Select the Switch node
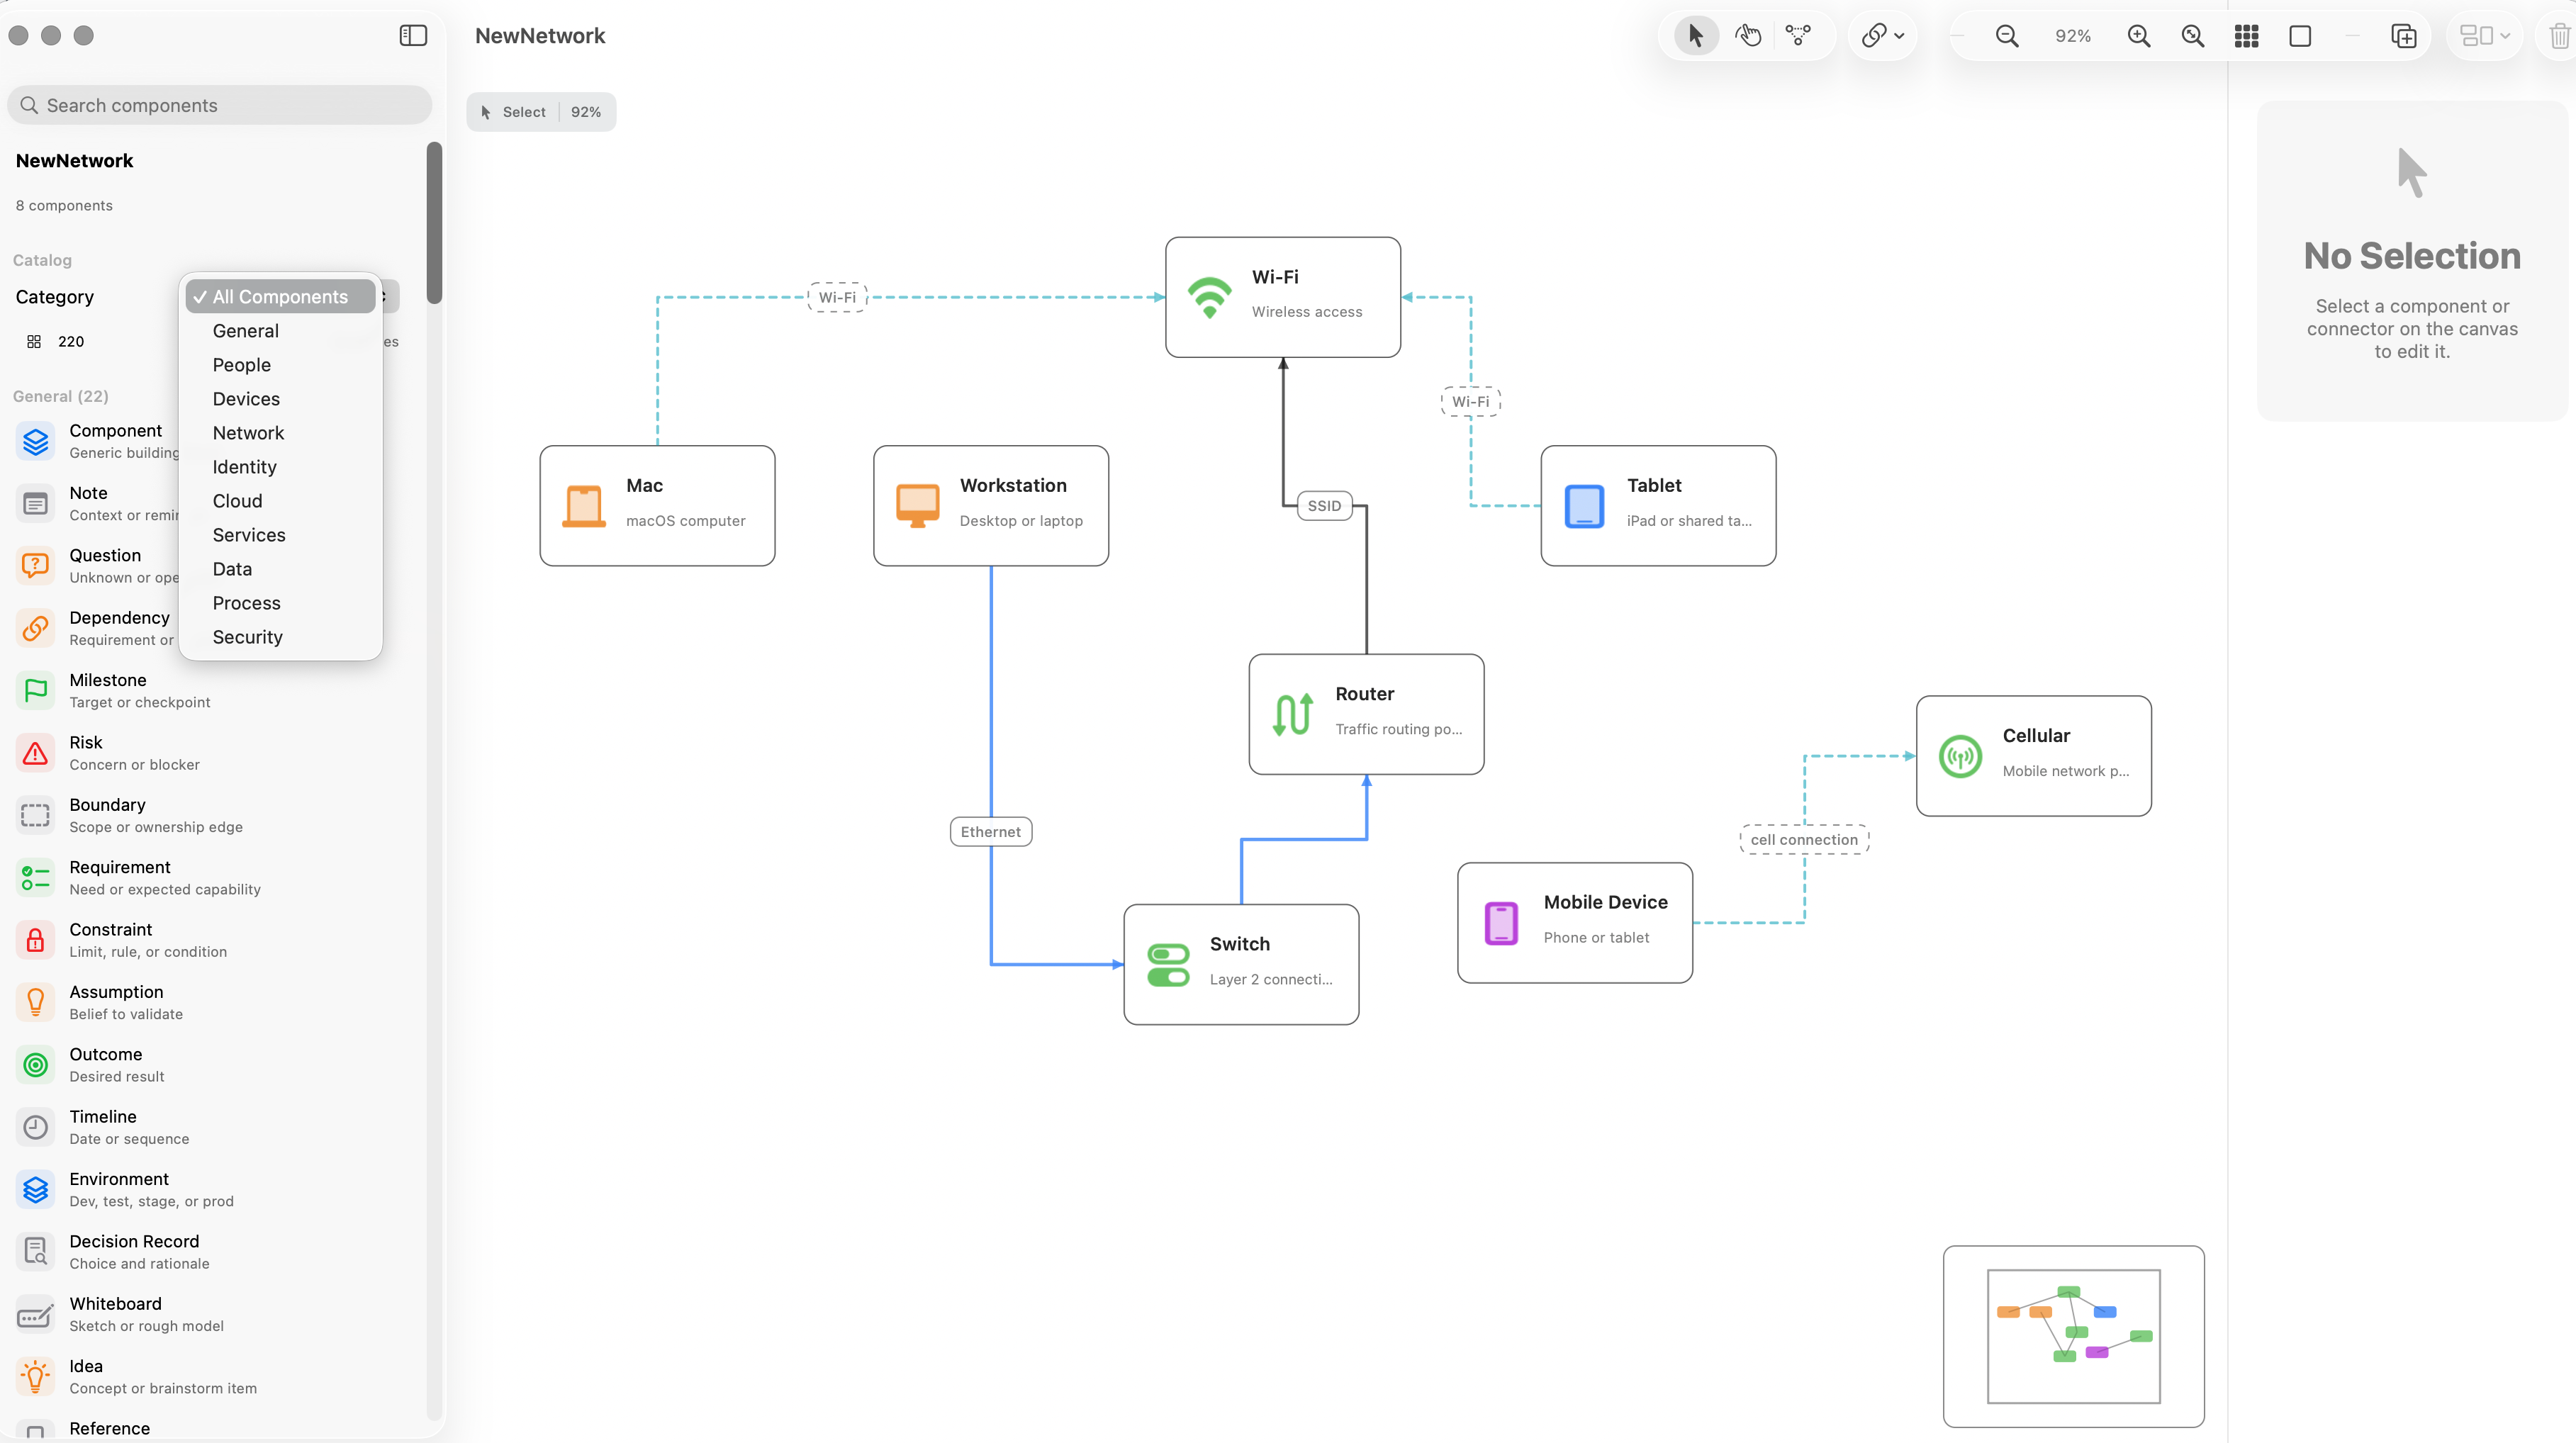Viewport: 2576px width, 1443px height. click(x=1241, y=964)
